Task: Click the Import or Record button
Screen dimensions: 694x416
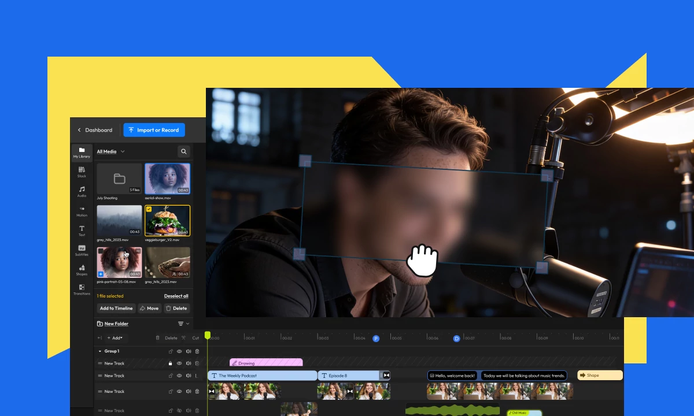Action: pyautogui.click(x=154, y=130)
